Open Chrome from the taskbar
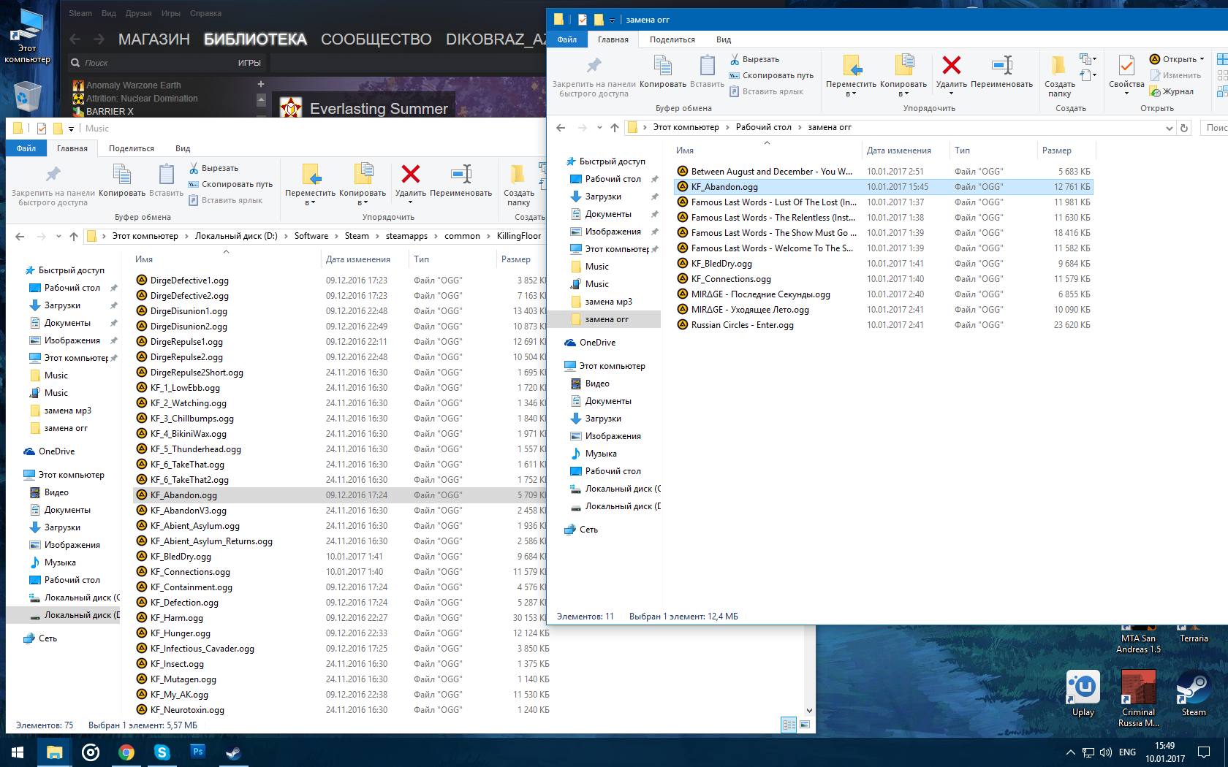 [x=126, y=752]
